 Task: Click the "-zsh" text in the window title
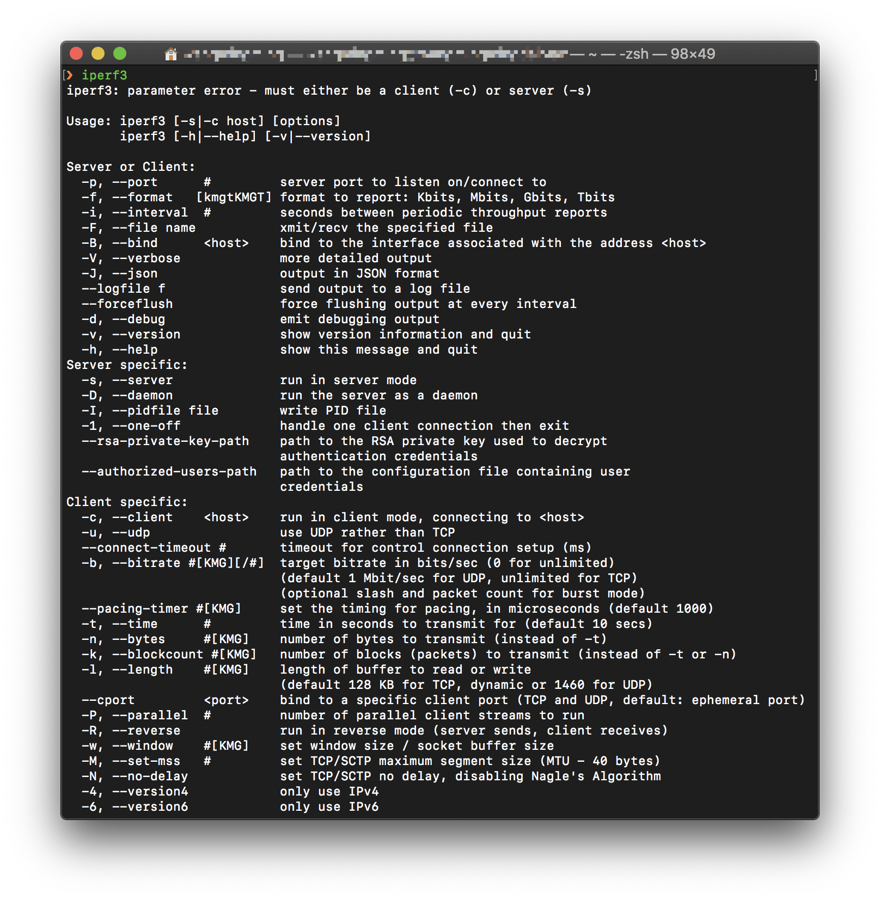(634, 54)
